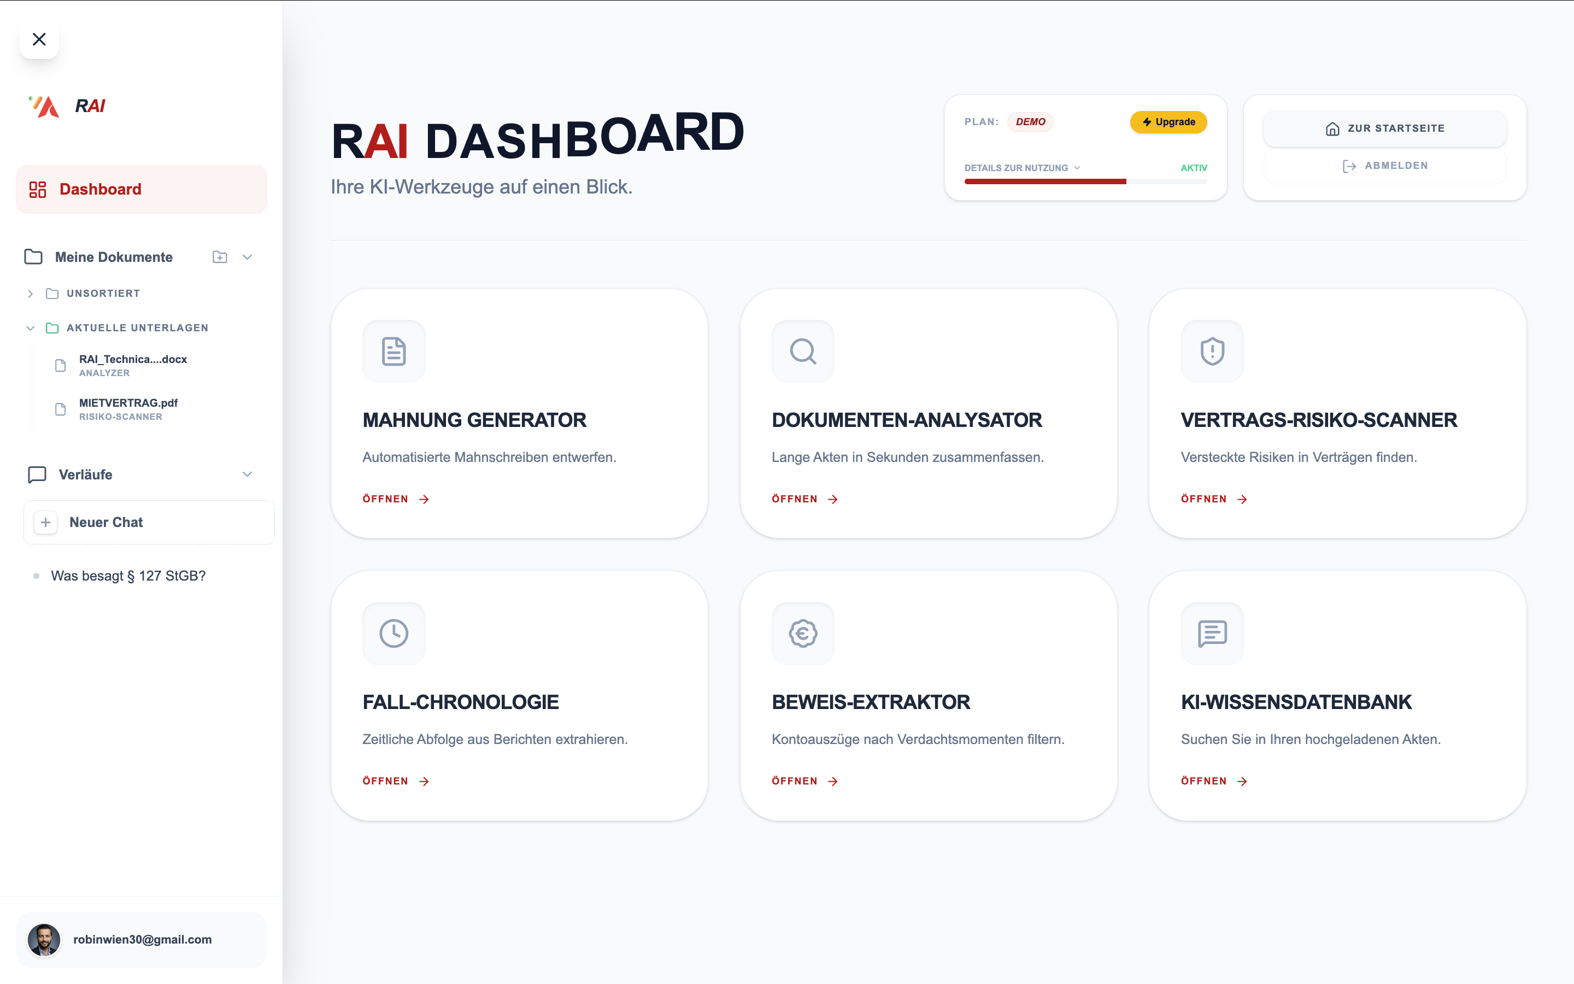Click the home icon next to Zur Startseite
This screenshot has height=984, width=1574.
click(1332, 128)
